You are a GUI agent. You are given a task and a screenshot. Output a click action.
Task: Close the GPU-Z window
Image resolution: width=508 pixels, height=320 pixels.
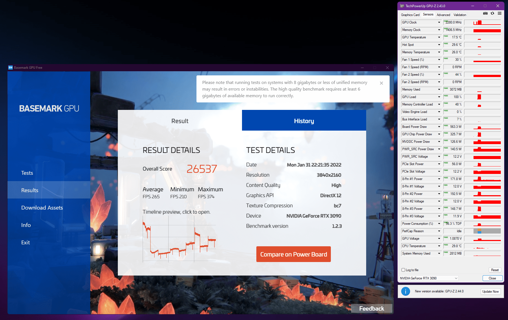click(498, 6)
